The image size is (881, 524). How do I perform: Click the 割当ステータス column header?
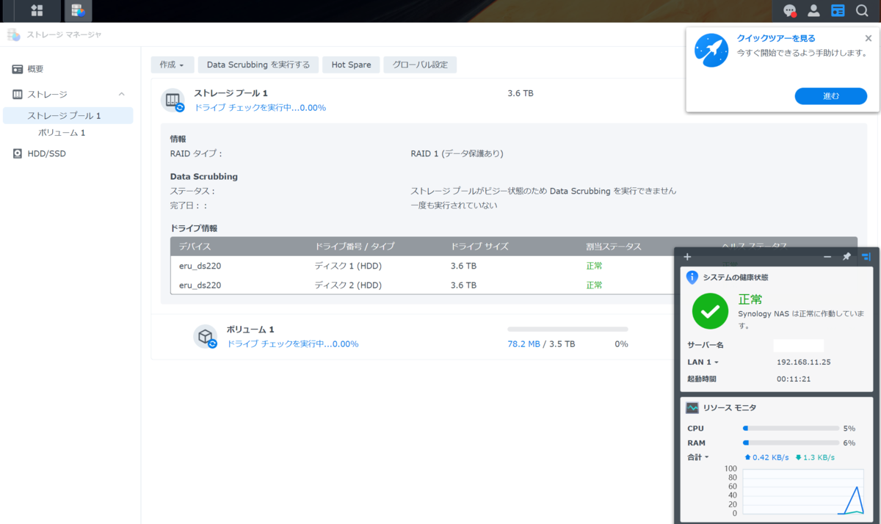[614, 246]
